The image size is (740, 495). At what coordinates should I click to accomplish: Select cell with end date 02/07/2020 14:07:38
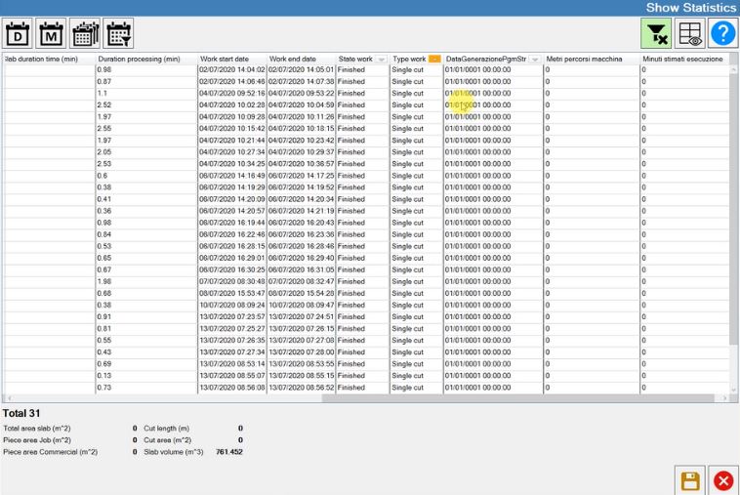click(x=301, y=81)
